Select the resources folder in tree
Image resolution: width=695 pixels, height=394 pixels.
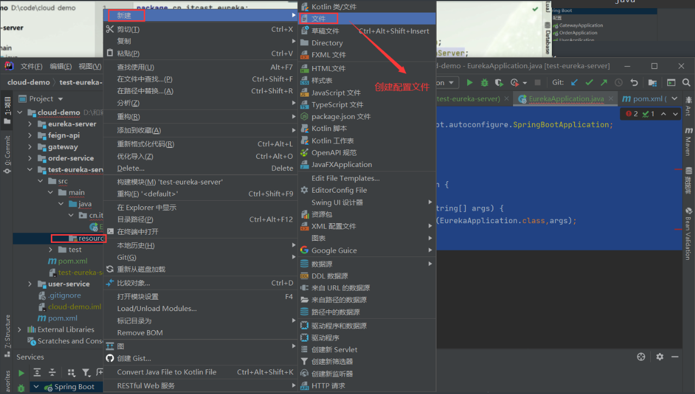point(86,238)
